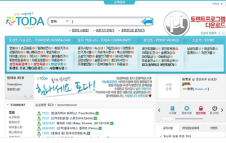
Task: Download 옆동네 평 한국고전영화 torrent icon
Action: pos(39,133)
